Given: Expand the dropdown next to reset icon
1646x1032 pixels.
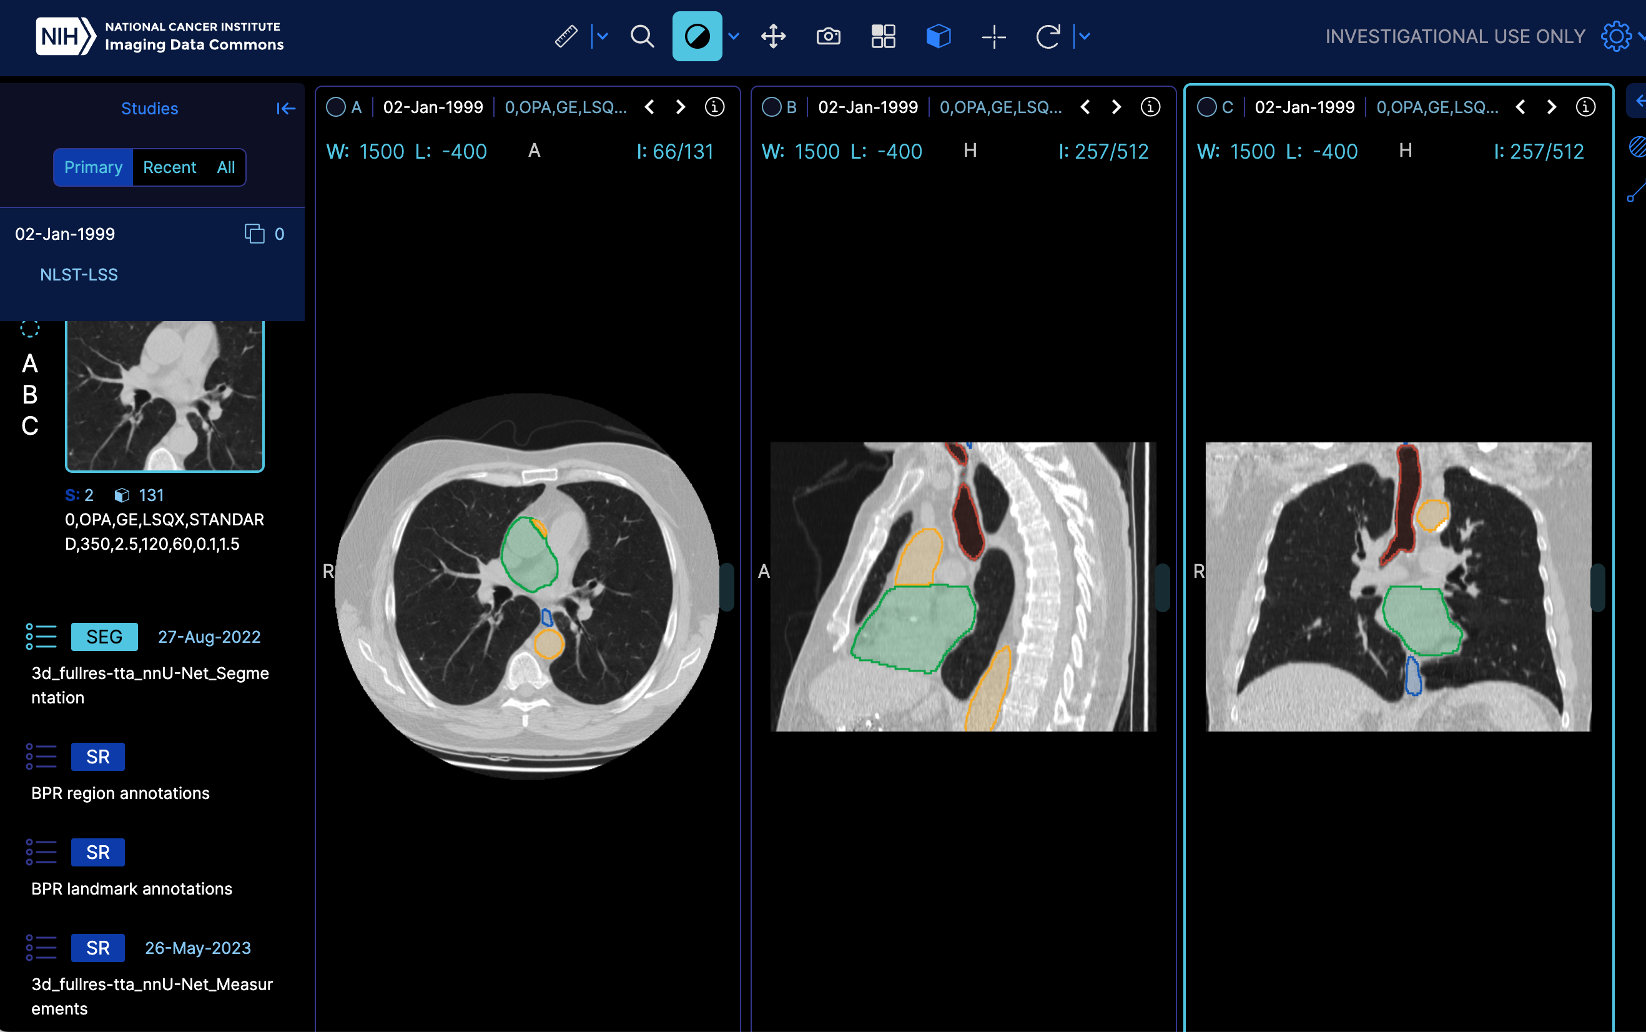Looking at the screenshot, I should pos(1085,36).
